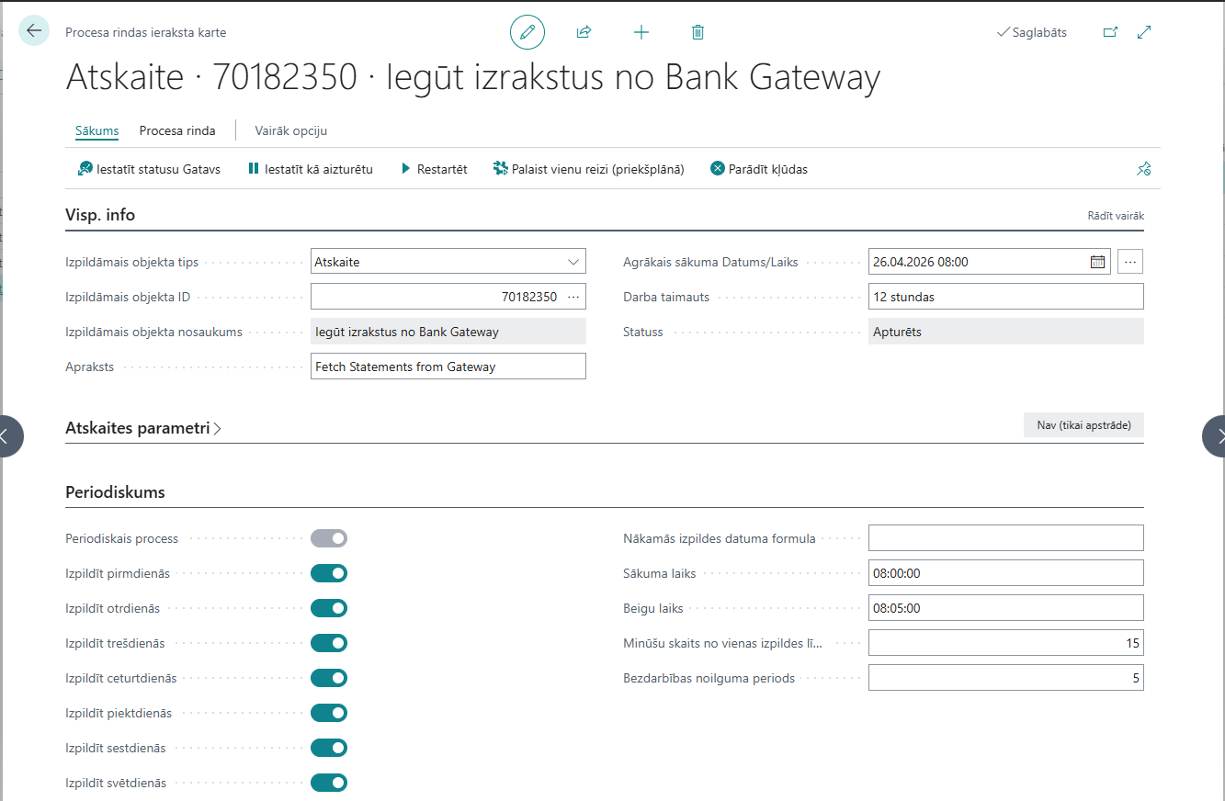Screen dimensions: 1225x801
Task: Click the expand fullscreen arrows icon
Action: [1144, 32]
